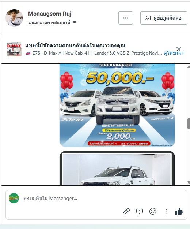
Task: Send a thumbs-up like
Action: [x=179, y=211]
